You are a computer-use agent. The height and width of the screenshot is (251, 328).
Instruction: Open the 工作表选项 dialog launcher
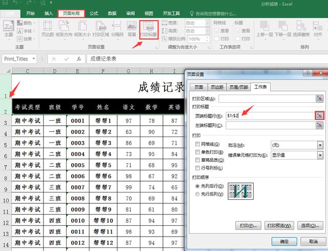point(251,48)
